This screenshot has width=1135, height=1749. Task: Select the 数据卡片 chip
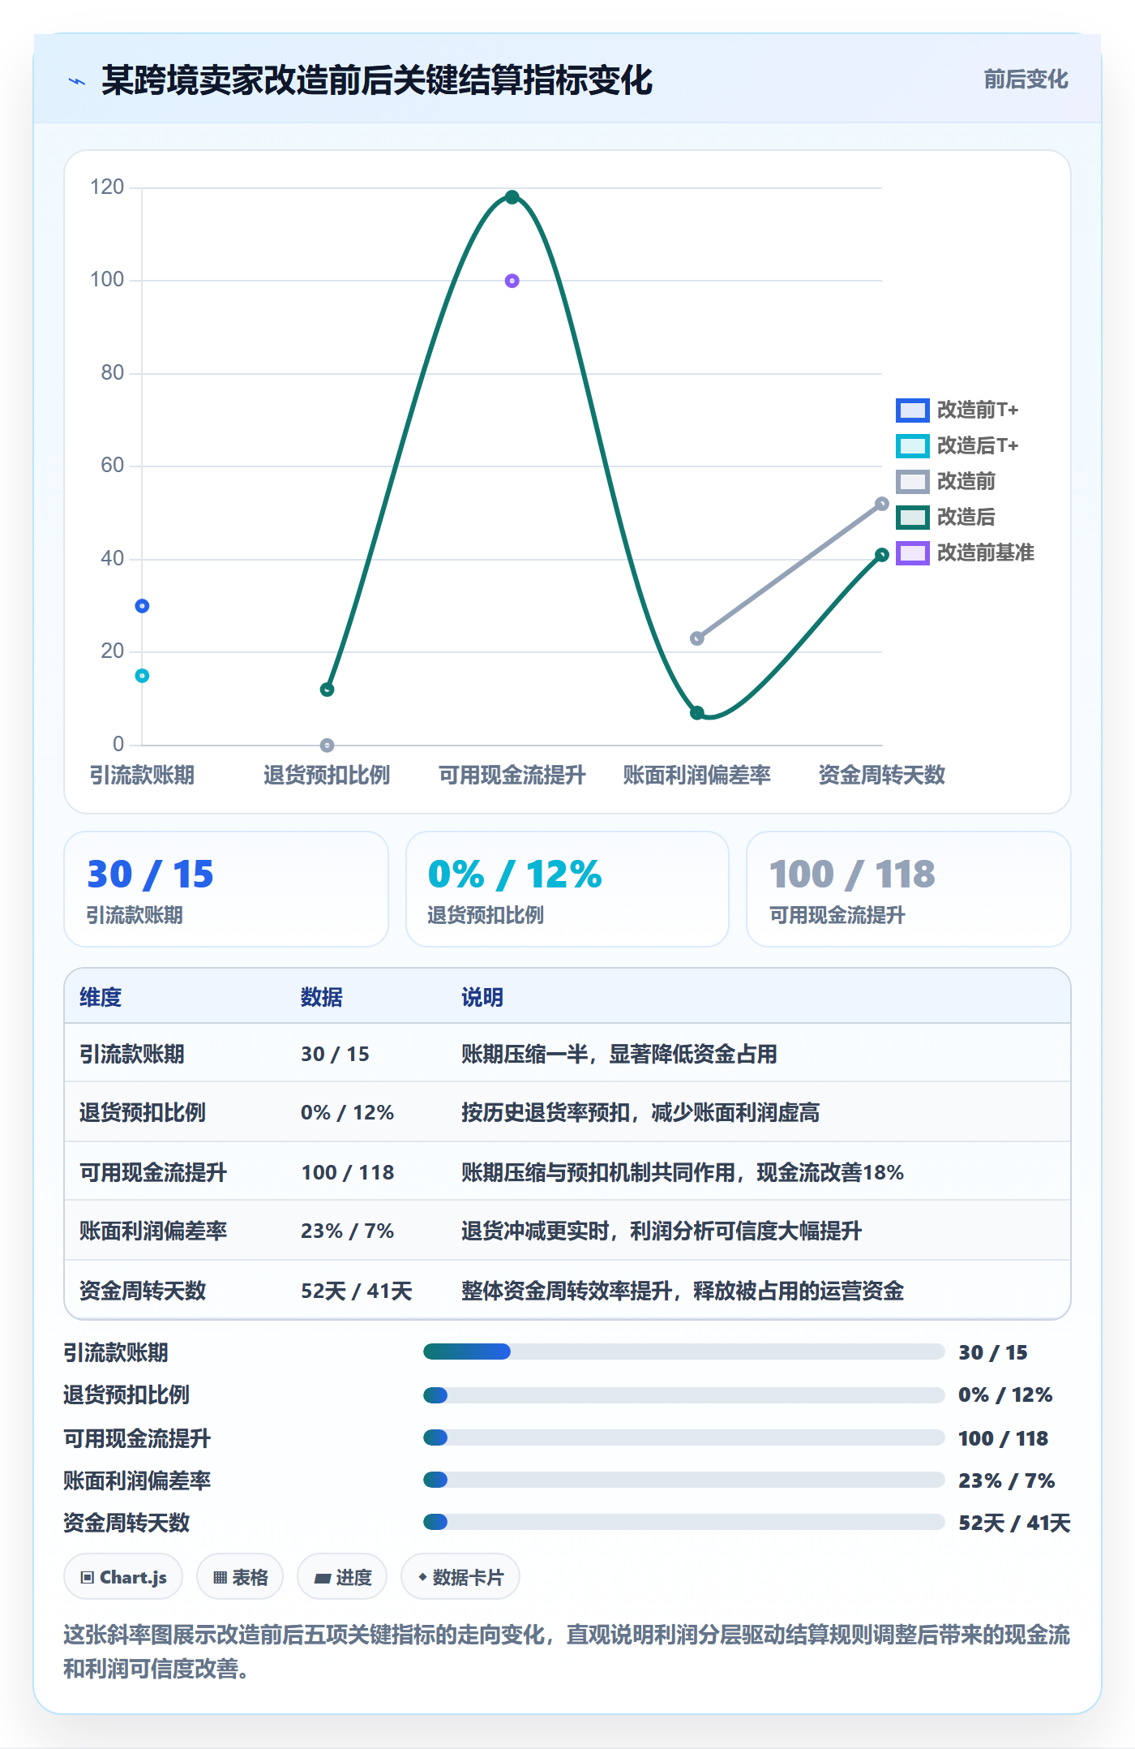point(460,1577)
